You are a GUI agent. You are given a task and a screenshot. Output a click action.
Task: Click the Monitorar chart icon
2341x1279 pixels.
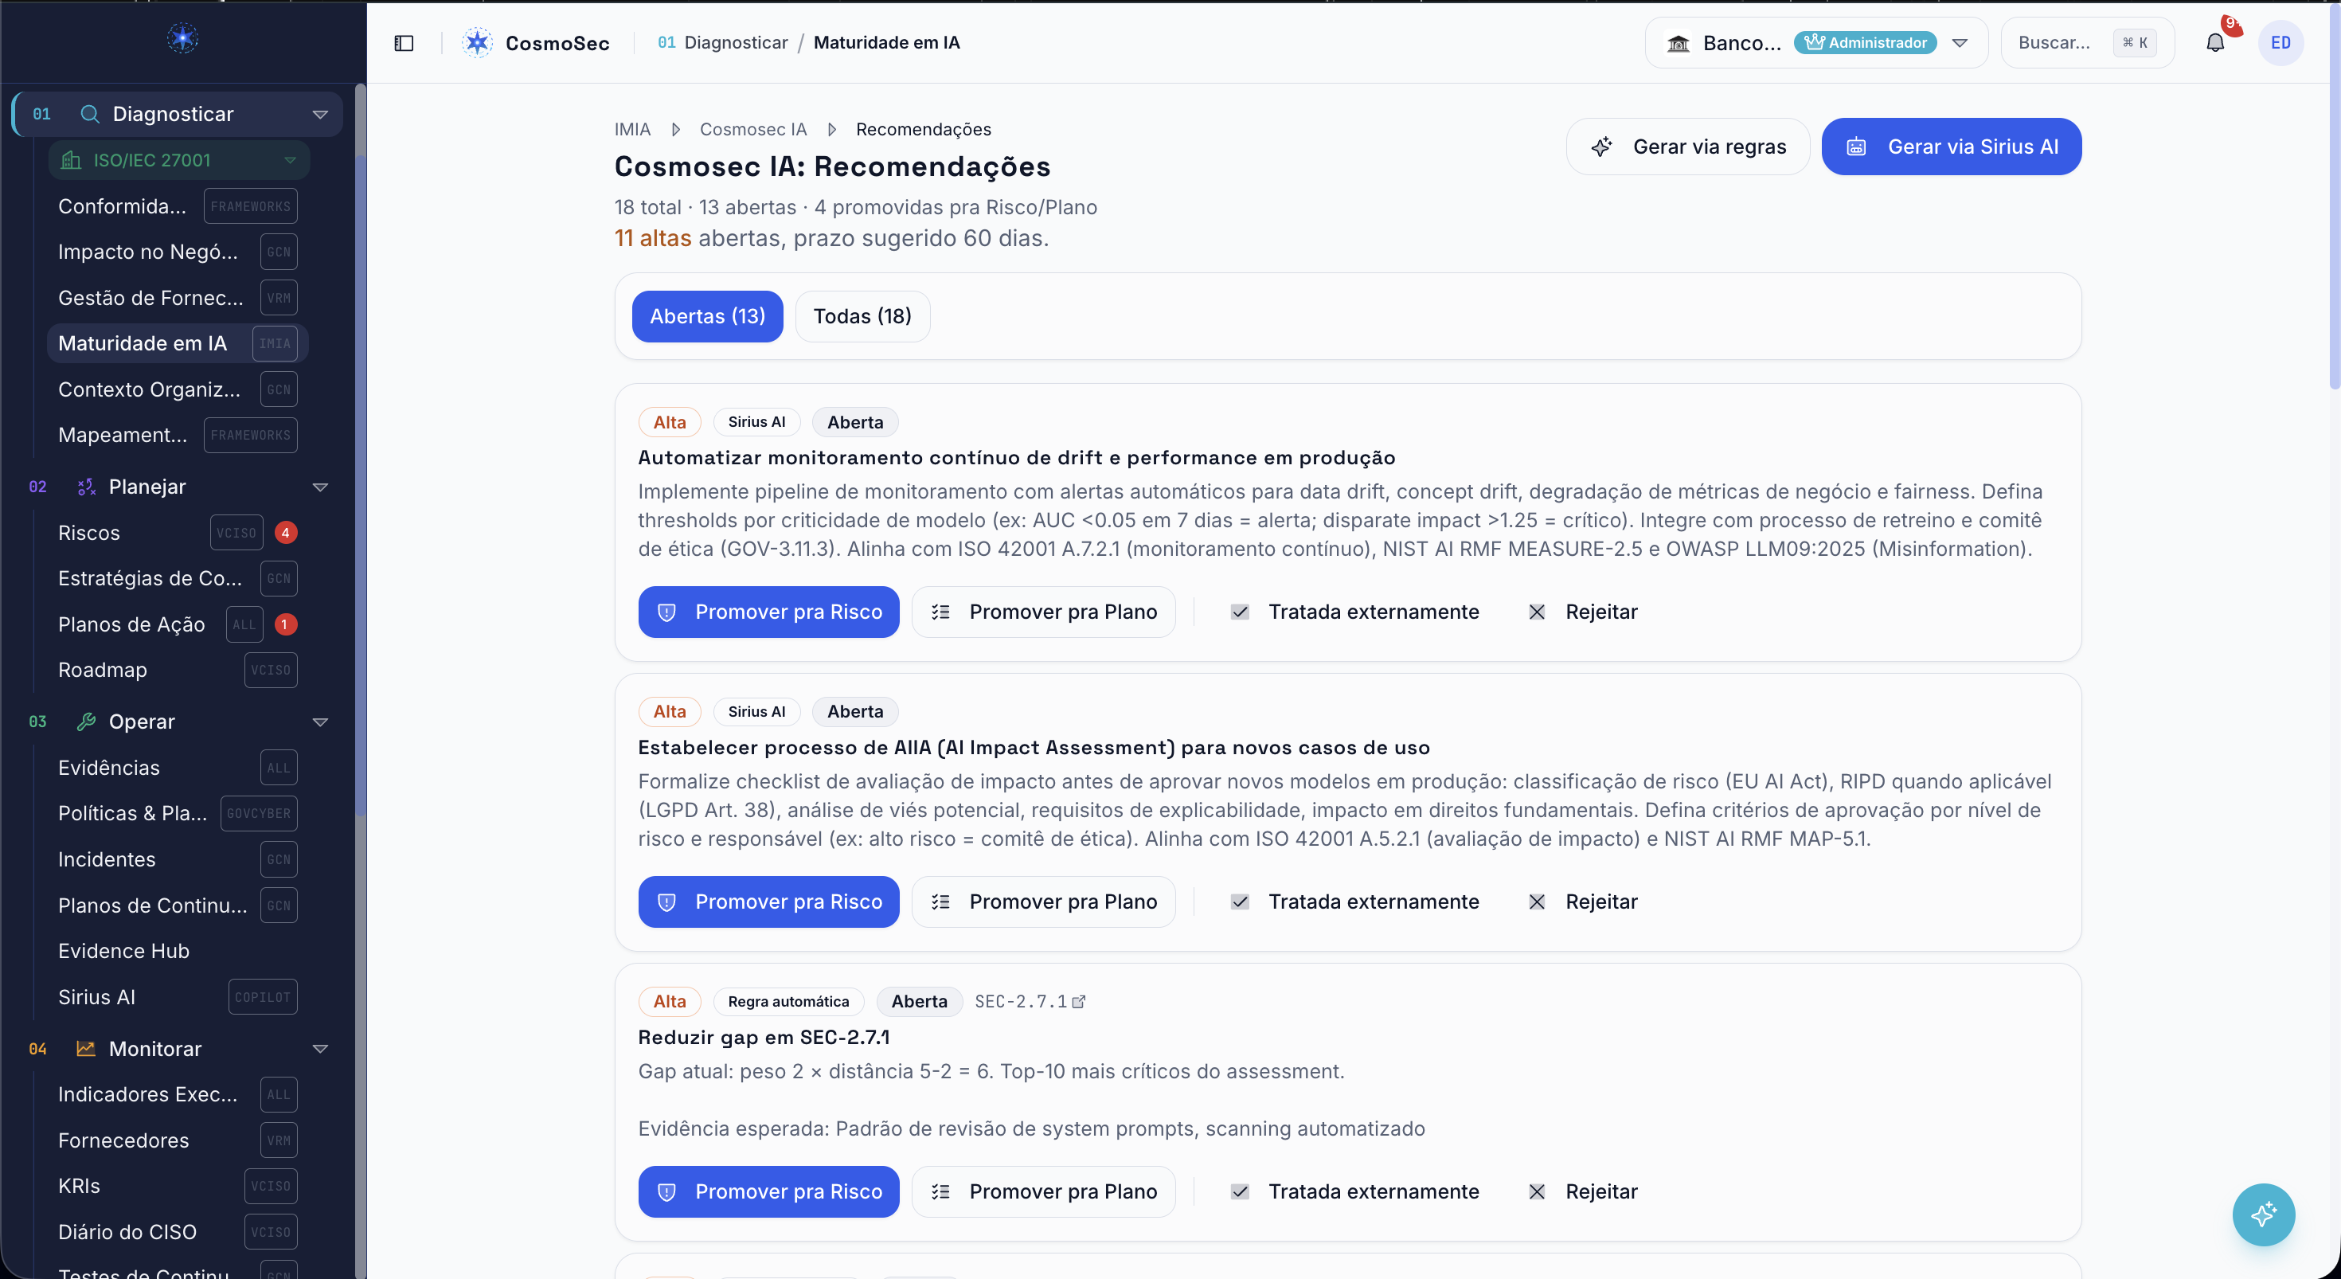coord(86,1048)
